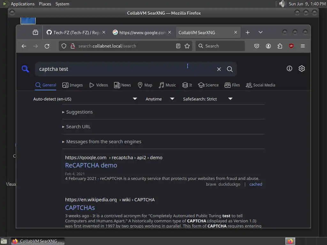Viewport: 327px width, 245px height.
Task: Click the en.wikipedia.org result URL
Action: 110,200
